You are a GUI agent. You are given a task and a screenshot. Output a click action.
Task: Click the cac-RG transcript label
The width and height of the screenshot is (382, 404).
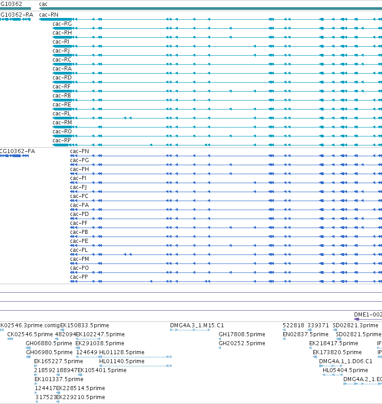click(x=62, y=24)
